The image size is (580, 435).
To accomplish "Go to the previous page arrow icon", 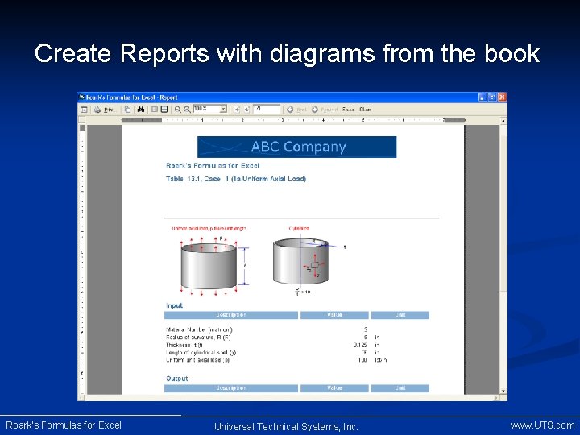I will coord(237,110).
